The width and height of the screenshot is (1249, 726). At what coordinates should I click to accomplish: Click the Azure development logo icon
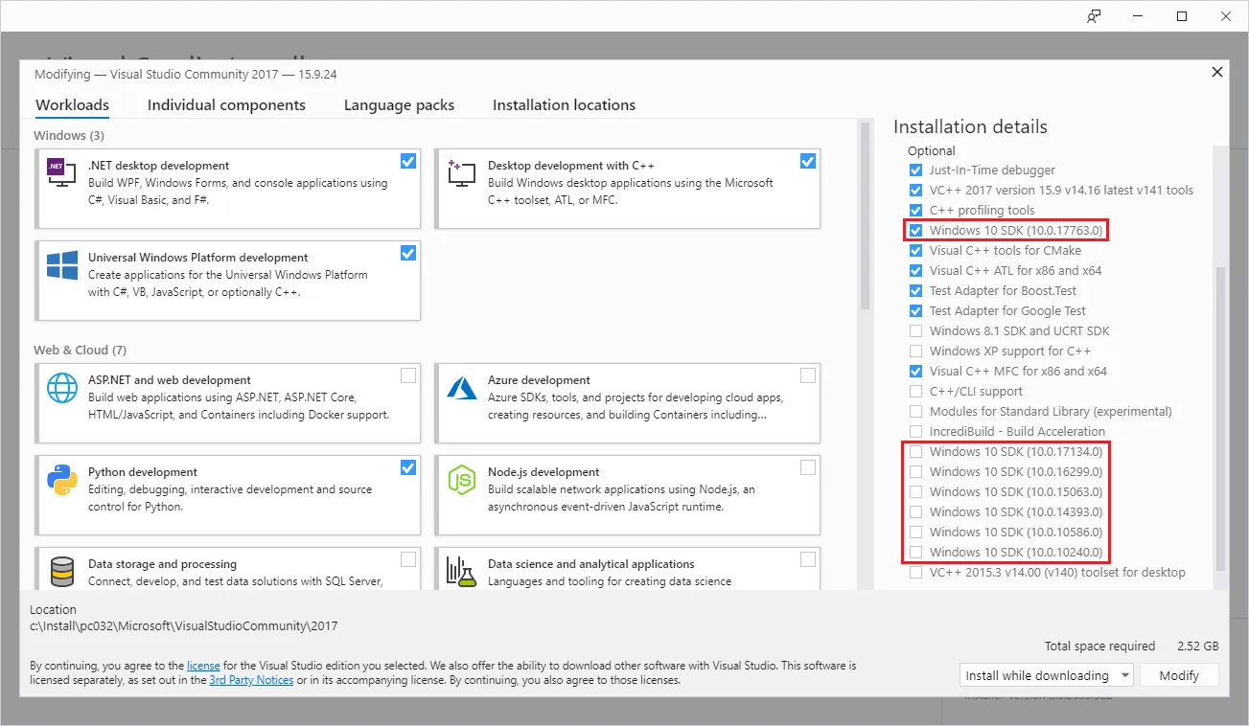click(x=462, y=388)
